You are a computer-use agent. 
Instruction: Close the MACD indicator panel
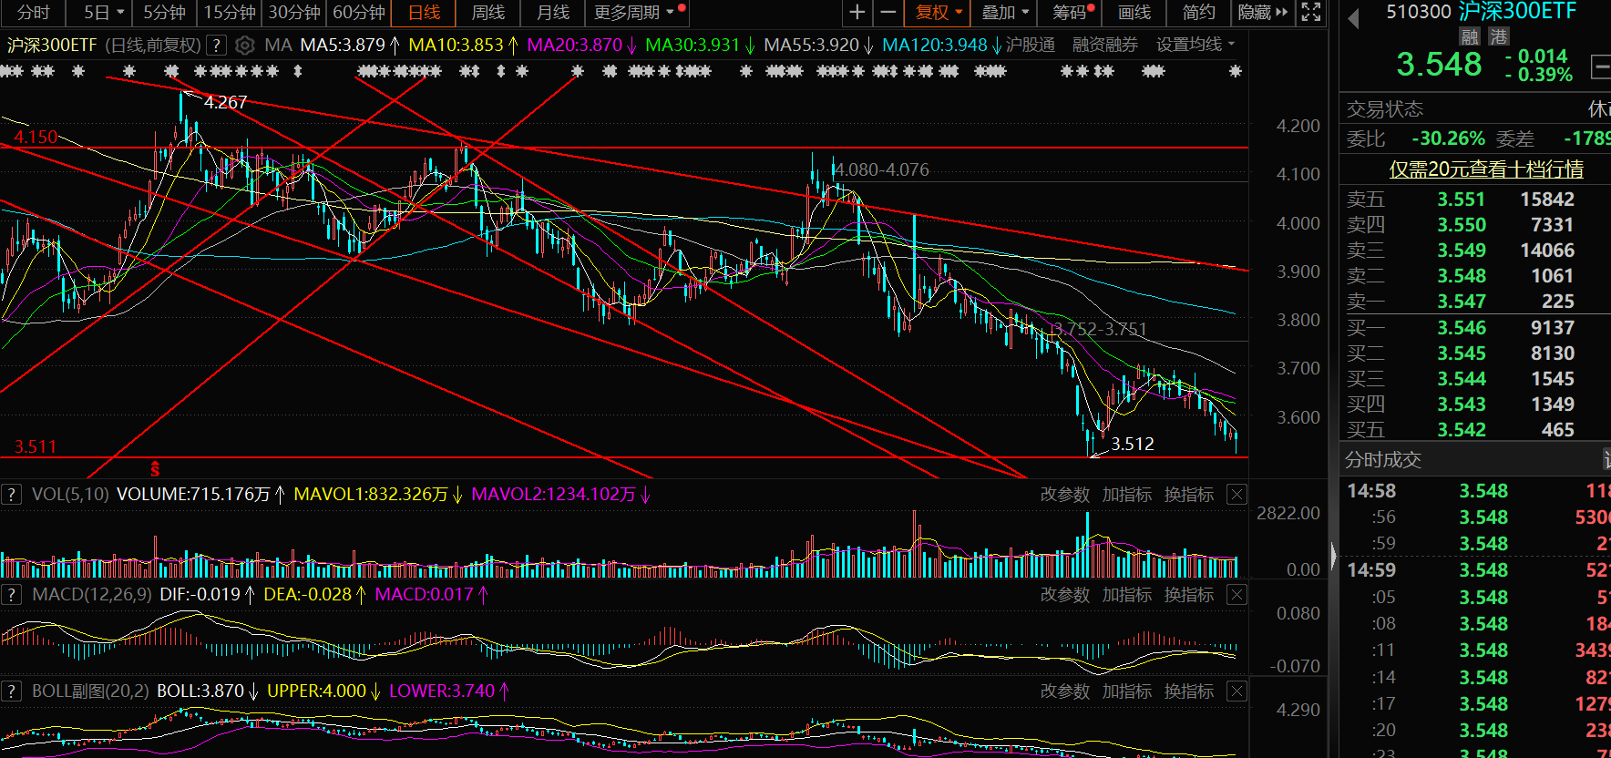[1236, 595]
